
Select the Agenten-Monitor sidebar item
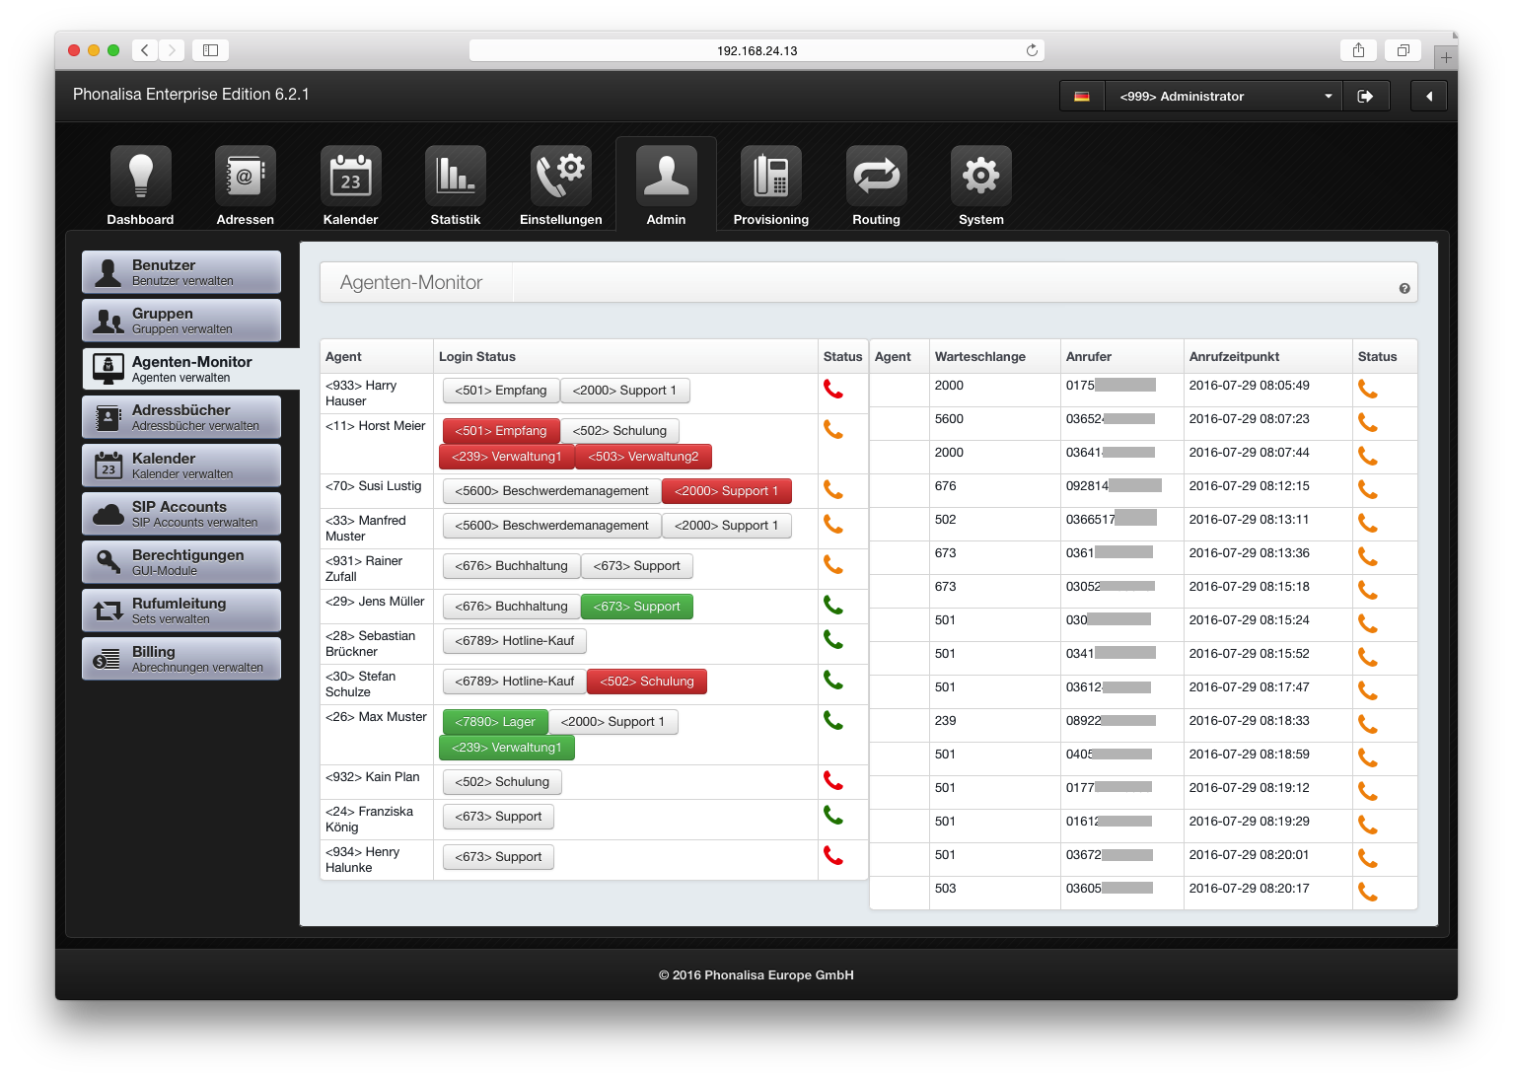point(190,369)
